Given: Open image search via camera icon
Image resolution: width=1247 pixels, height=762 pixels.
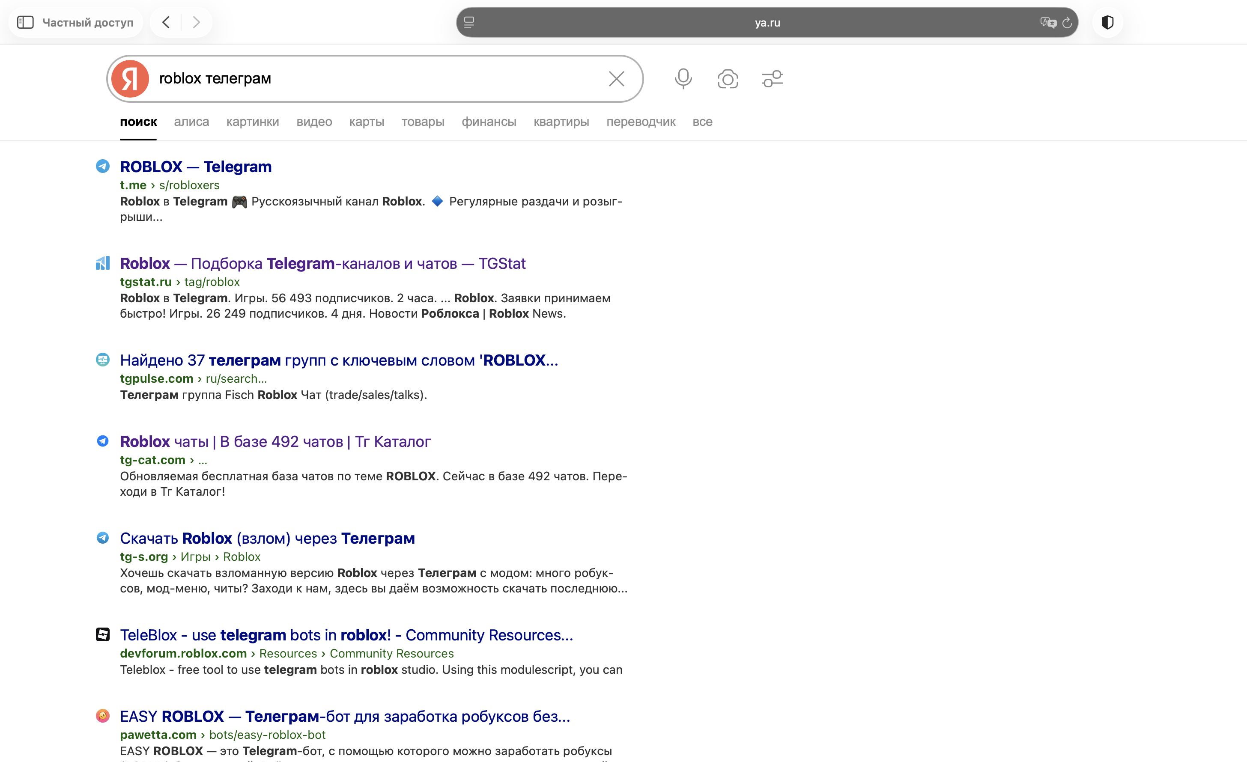Looking at the screenshot, I should point(727,79).
